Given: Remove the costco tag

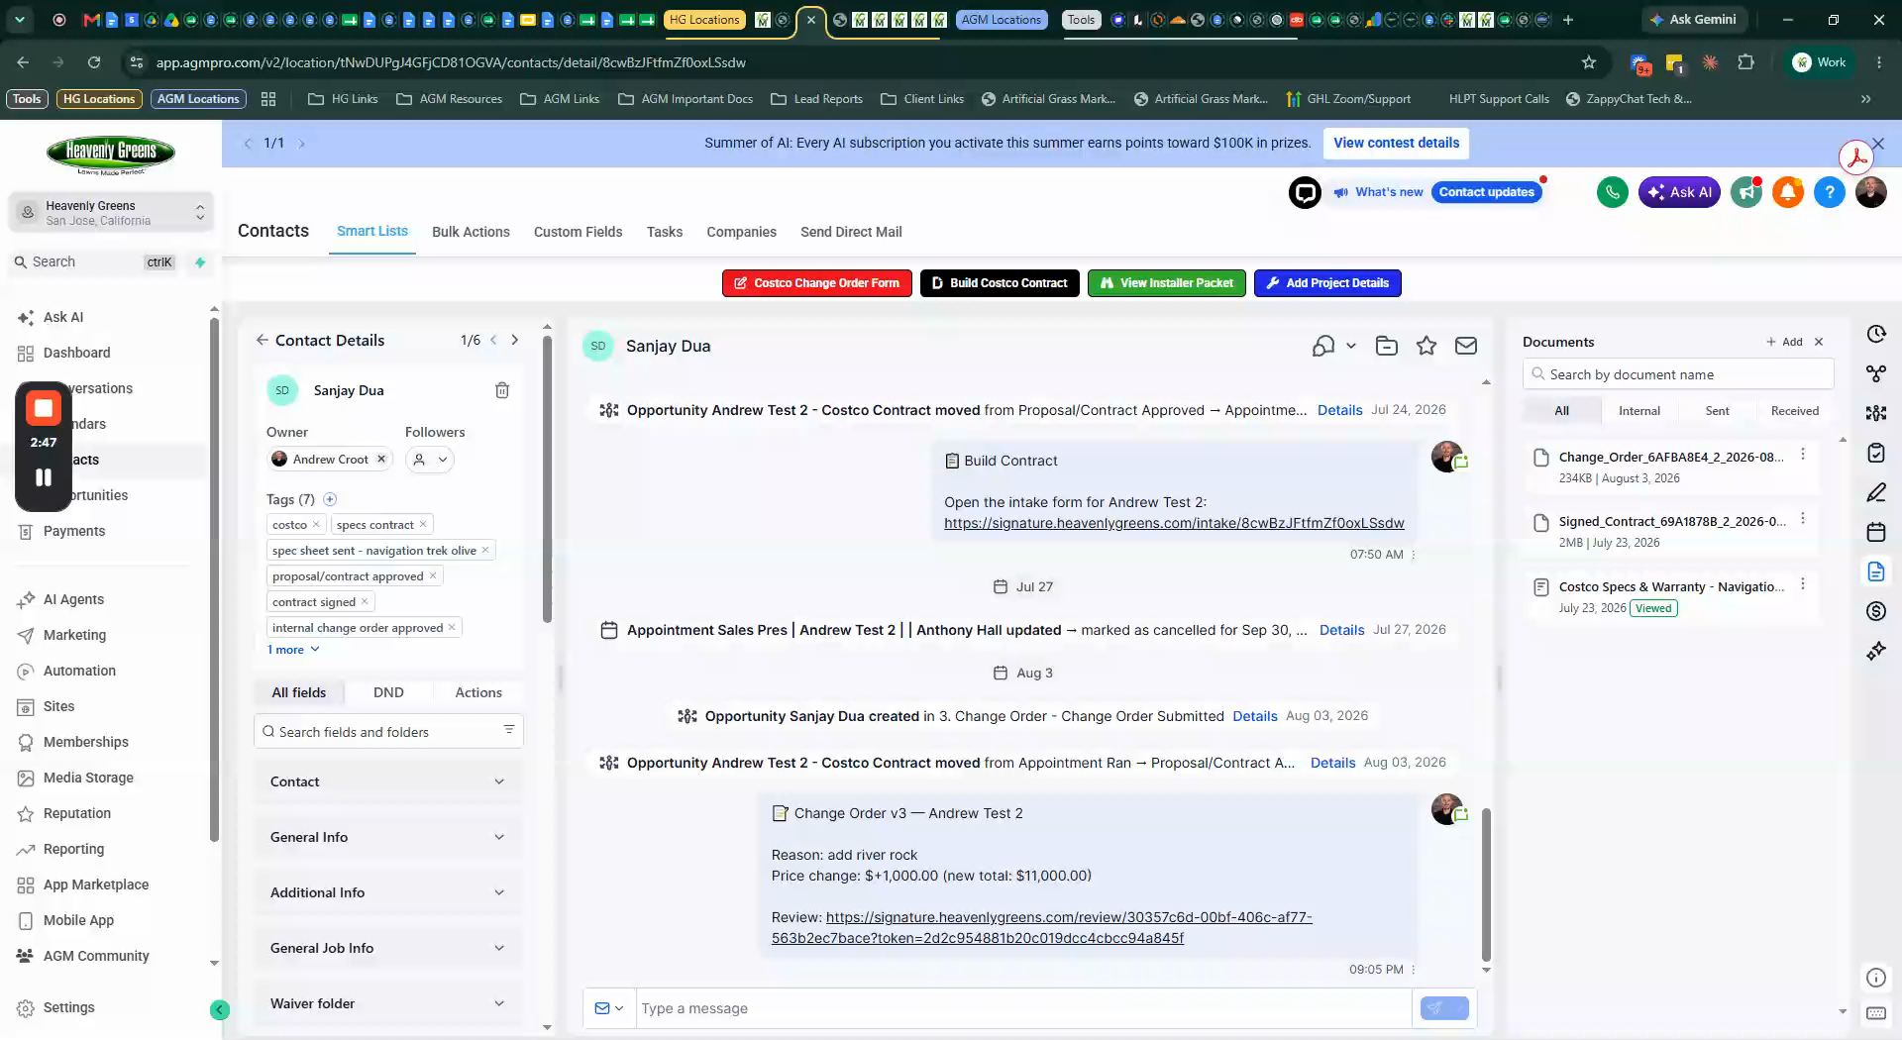Looking at the screenshot, I should [316, 525].
